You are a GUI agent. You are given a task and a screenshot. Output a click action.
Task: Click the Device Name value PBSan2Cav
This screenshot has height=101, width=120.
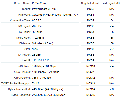click(39, 3)
